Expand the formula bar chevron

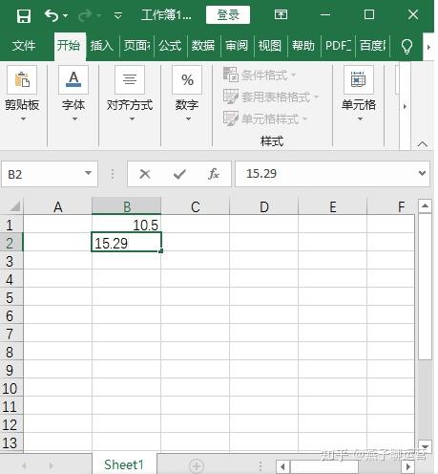click(x=422, y=173)
